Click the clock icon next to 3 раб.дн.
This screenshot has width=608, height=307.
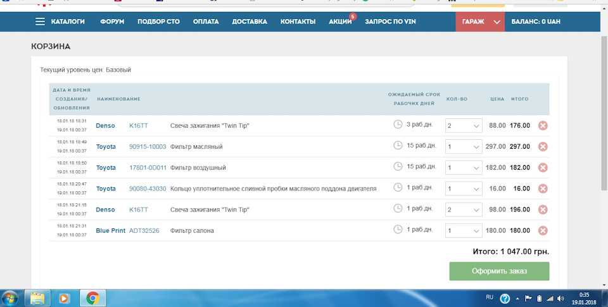tap(398, 125)
